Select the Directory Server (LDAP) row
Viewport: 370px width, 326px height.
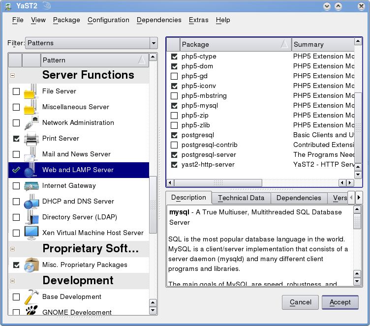pyautogui.click(x=79, y=217)
